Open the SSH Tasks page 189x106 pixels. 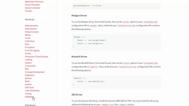30,87
